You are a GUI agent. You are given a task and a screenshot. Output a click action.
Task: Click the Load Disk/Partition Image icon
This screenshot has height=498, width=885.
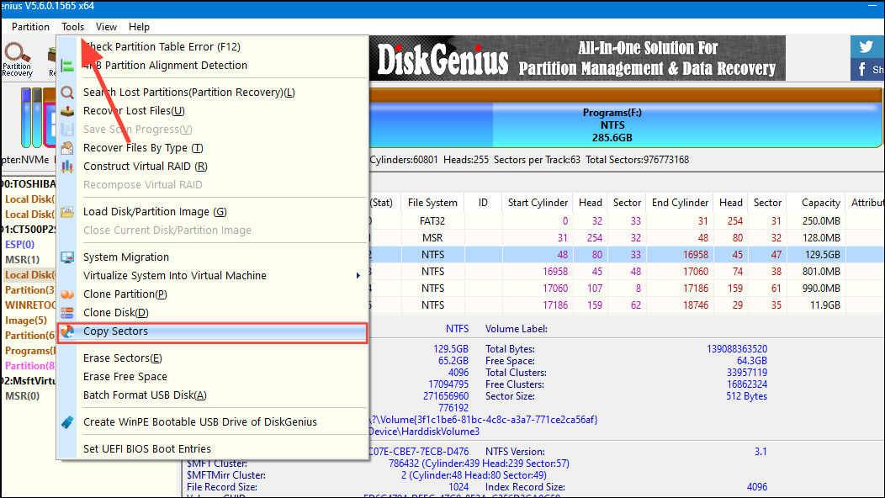[x=67, y=212]
